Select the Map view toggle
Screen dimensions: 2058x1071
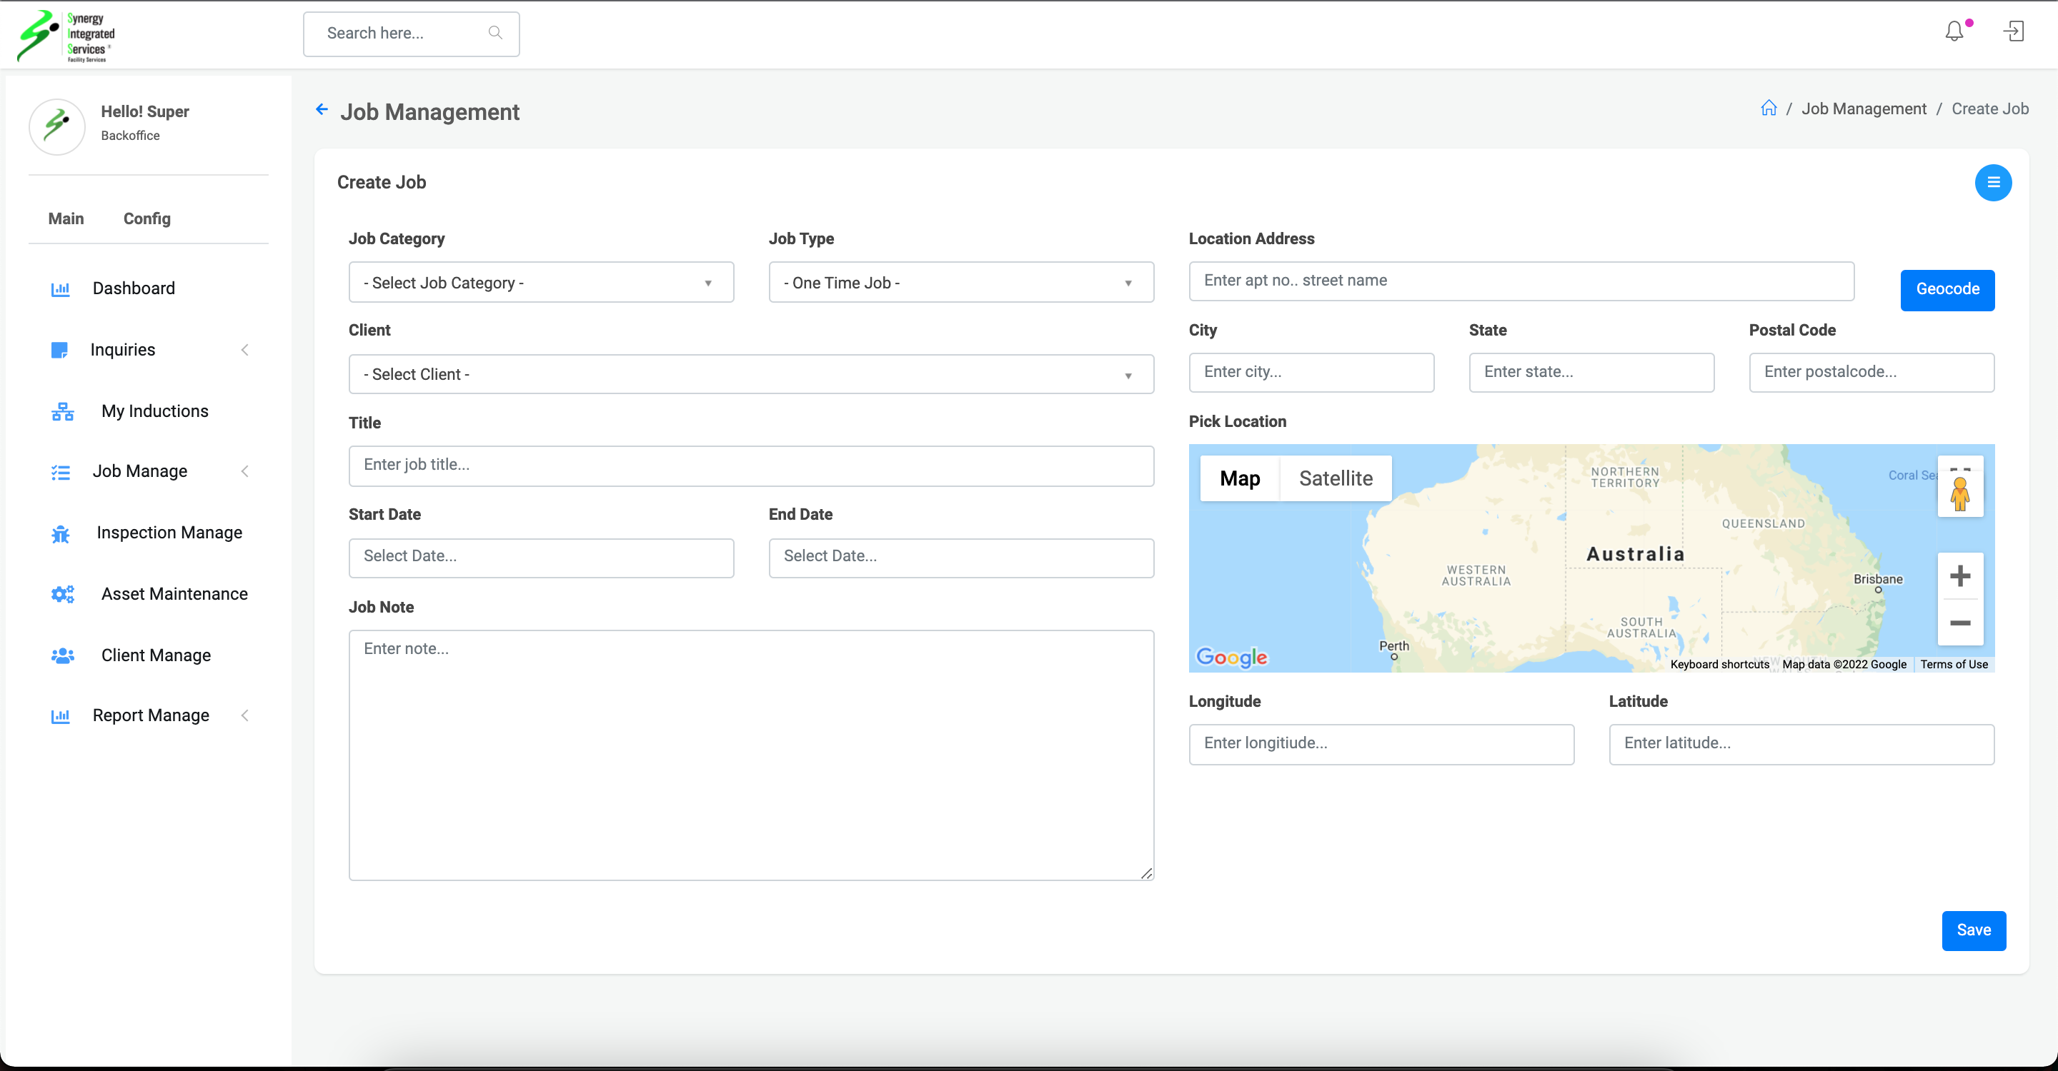point(1239,479)
